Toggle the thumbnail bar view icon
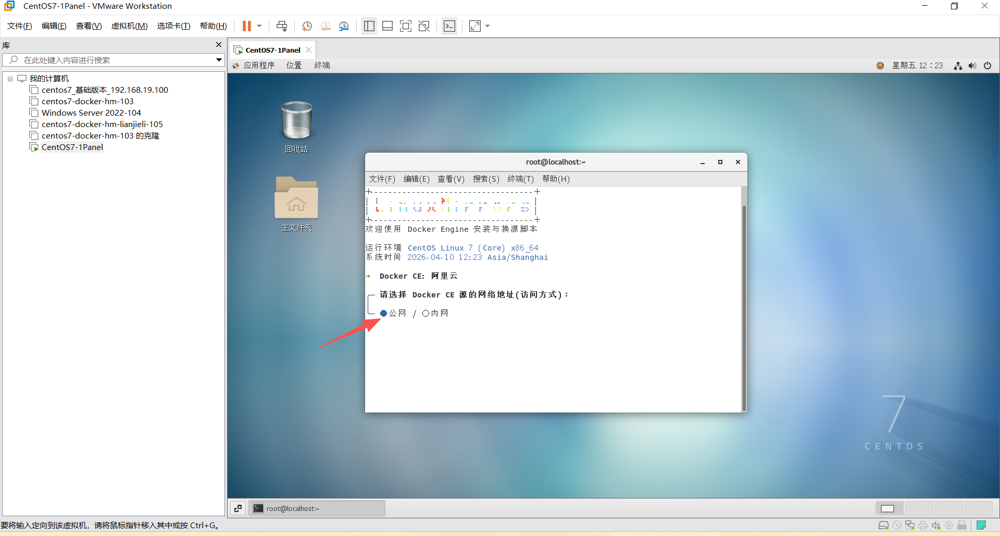 coord(387,26)
